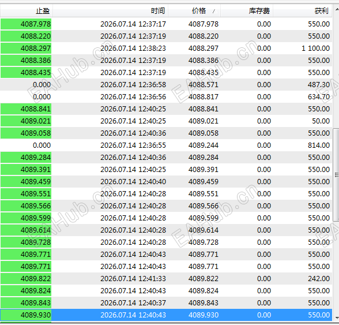339x325 pixels.
Task: Click the sort arrow indicator beside 价格
Action: pyautogui.click(x=214, y=11)
